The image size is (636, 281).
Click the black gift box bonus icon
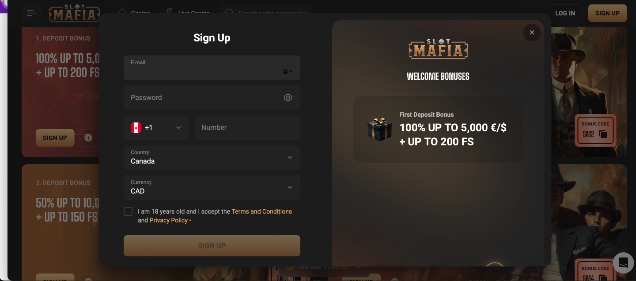click(380, 129)
